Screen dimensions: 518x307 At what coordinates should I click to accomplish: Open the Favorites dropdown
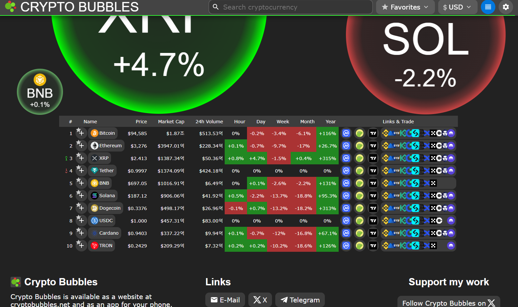[x=405, y=7]
